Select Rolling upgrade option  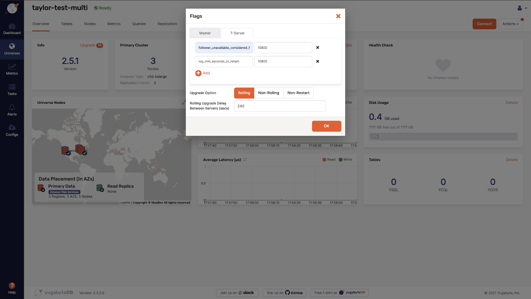coord(244,93)
